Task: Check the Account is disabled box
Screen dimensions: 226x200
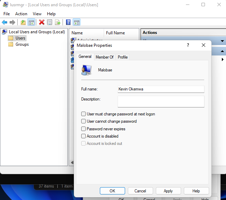Action: [83, 136]
